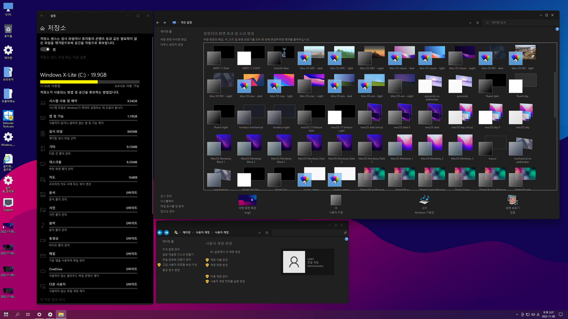Screen dimensions: 568x319
Task: Open 다른 사용자 storage category
Action: [89, 287]
